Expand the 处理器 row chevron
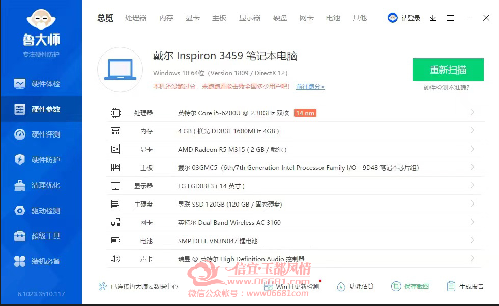The image size is (499, 306). [472, 112]
